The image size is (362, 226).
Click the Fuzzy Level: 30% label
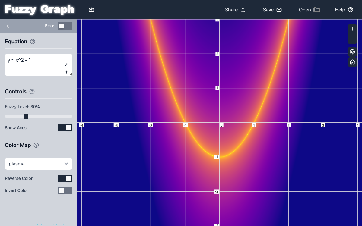pos(22,107)
